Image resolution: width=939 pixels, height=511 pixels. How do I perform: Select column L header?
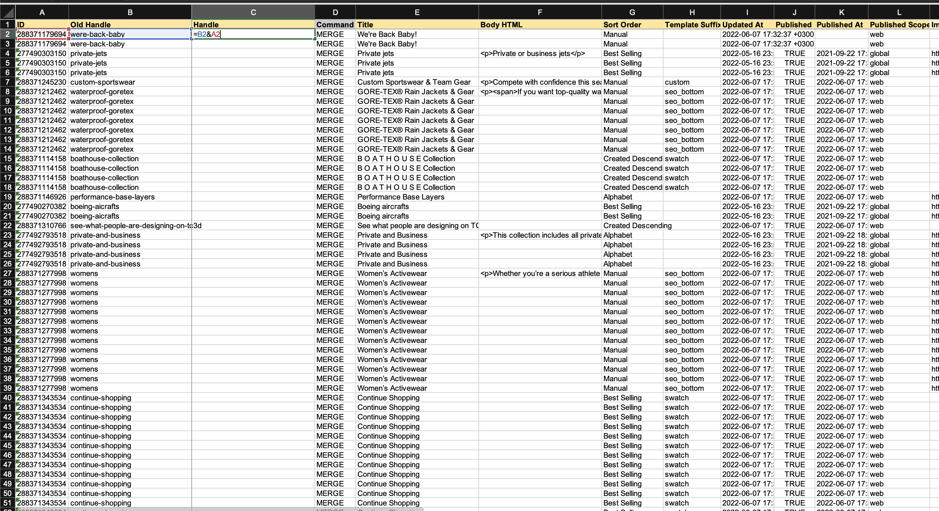pyautogui.click(x=899, y=12)
